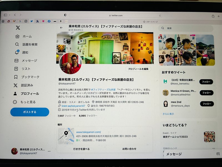The width and height of the screenshot is (222, 167).
Task: Open 東京ゲームショウ2023 event thumbnail
Action: (210, 137)
